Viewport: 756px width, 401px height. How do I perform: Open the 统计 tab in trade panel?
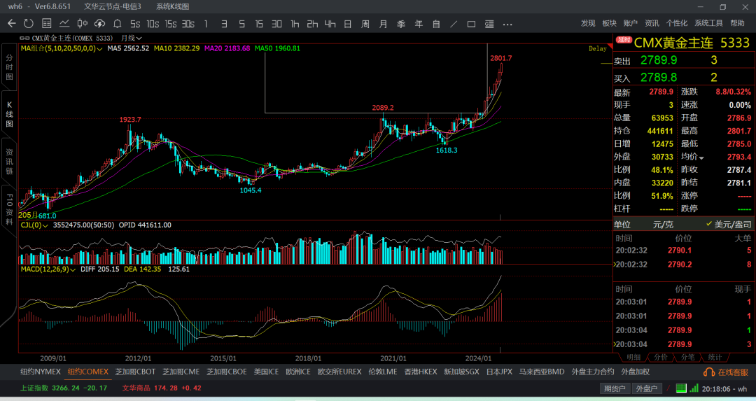715,357
